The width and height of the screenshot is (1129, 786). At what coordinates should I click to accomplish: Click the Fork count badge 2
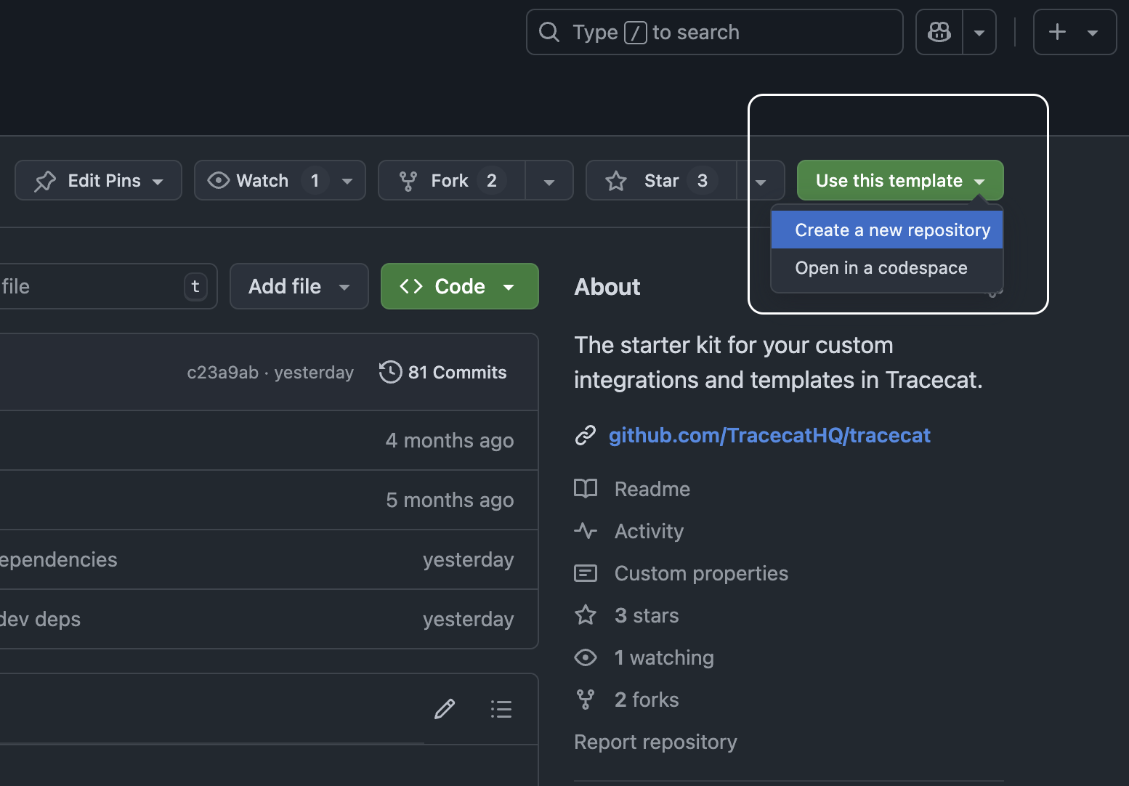pyautogui.click(x=492, y=180)
